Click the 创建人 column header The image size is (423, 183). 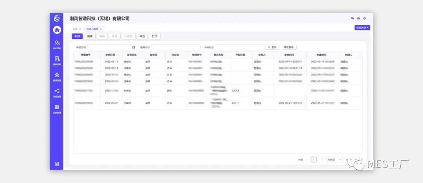click(349, 55)
